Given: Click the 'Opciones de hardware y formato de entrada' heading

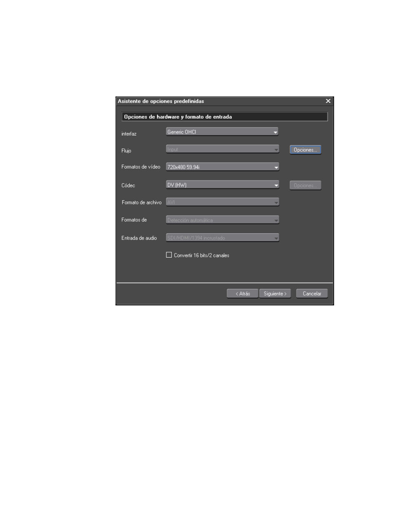Looking at the screenshot, I should coord(178,117).
